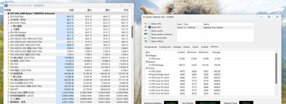Click the 平均 column header in HWiNFO

[126, 10]
